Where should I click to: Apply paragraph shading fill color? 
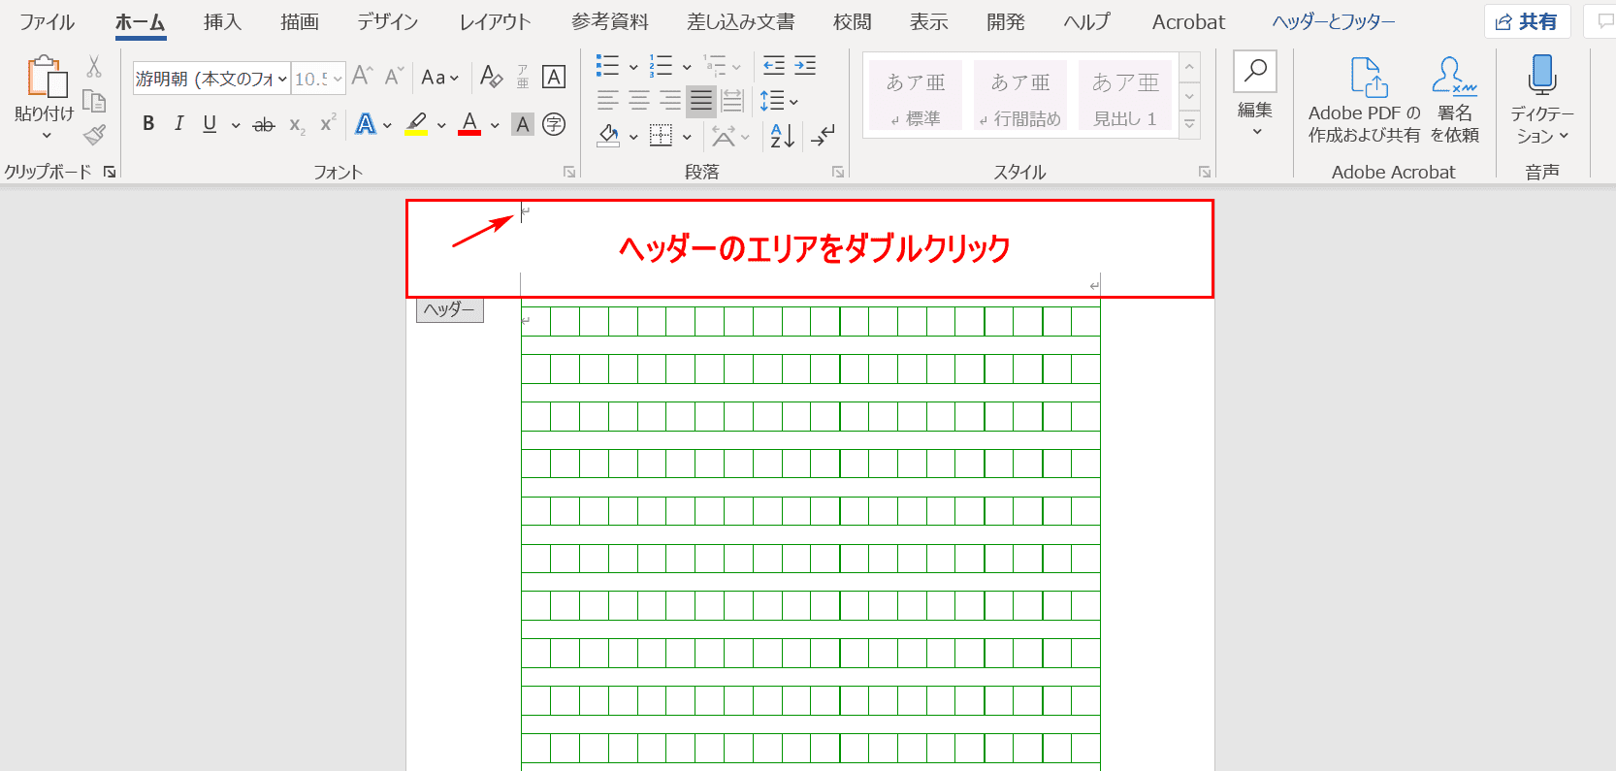click(x=609, y=136)
